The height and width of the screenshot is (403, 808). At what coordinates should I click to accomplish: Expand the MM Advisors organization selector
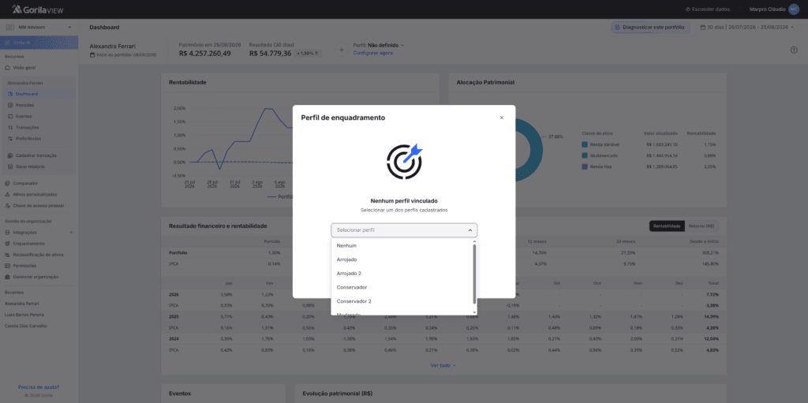click(39, 27)
